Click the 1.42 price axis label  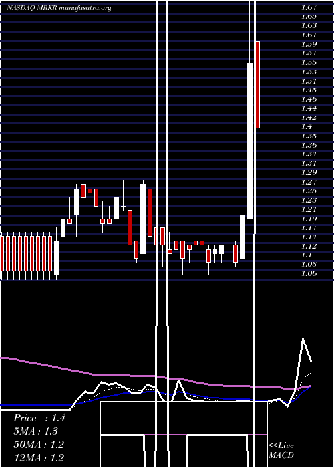[x=309, y=118]
